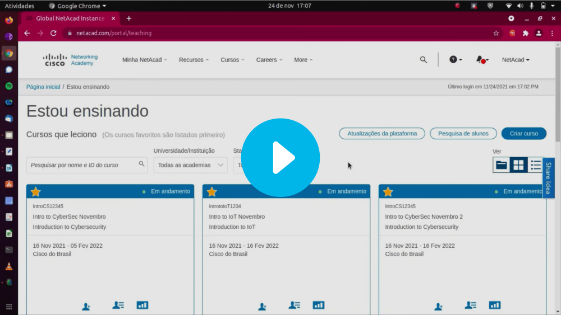Open Todas as academias dropdown

tap(190, 165)
